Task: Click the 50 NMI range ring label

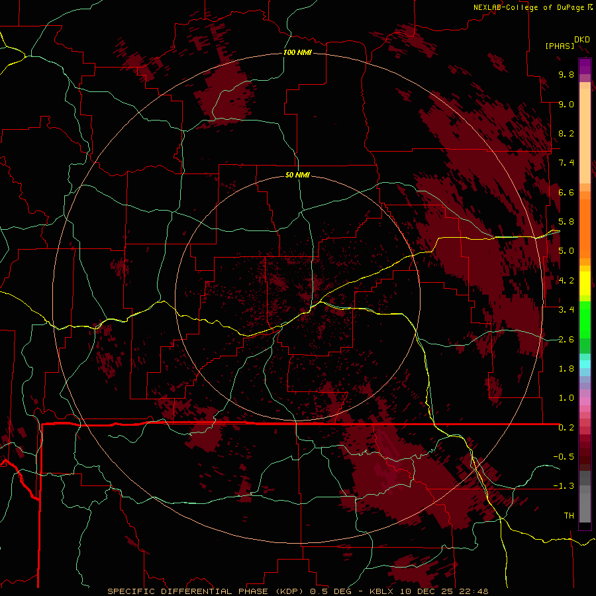Action: (297, 175)
